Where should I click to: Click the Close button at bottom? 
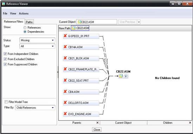click(97, 129)
